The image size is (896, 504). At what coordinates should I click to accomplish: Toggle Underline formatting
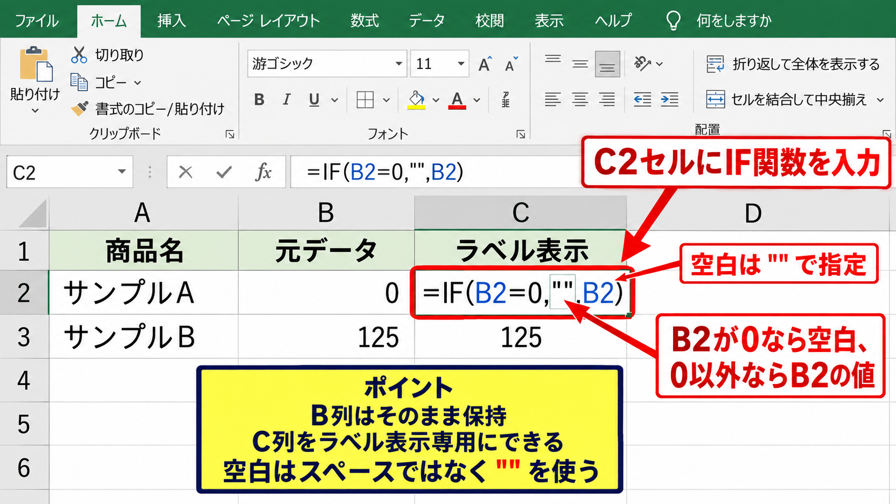coord(314,100)
